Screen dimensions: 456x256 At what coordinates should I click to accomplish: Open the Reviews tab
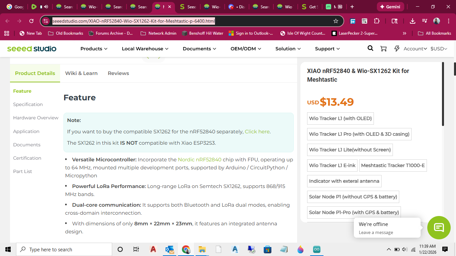click(118, 73)
